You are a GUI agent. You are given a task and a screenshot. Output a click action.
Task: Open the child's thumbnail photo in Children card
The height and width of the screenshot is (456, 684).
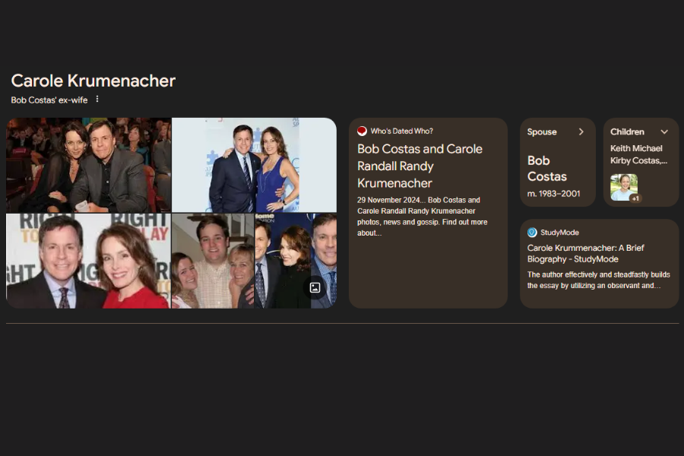[x=624, y=187]
